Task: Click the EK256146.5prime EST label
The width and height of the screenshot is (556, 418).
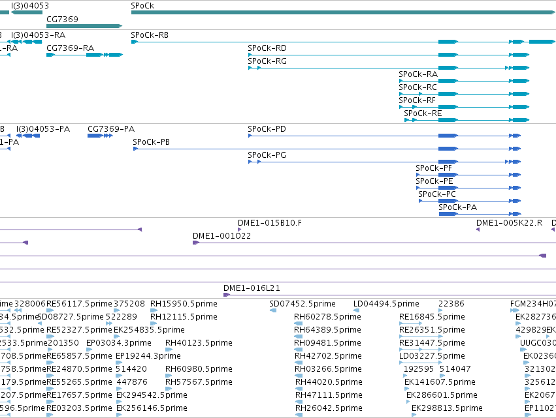Action: (x=152, y=409)
